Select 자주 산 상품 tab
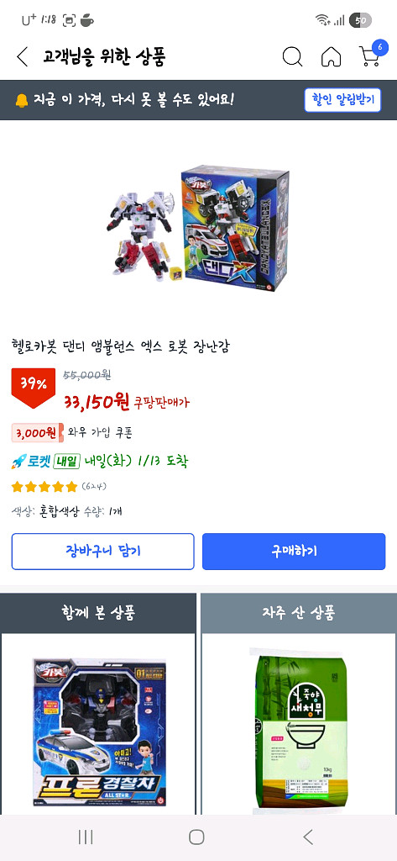 click(299, 613)
